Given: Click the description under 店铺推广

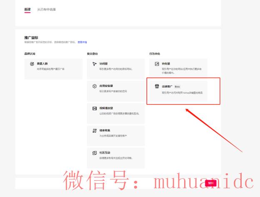Looking at the screenshot, I should coord(182,92).
